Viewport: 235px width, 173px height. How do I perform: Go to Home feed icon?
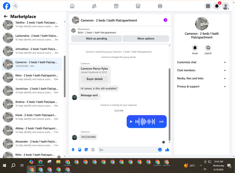click(x=72, y=6)
